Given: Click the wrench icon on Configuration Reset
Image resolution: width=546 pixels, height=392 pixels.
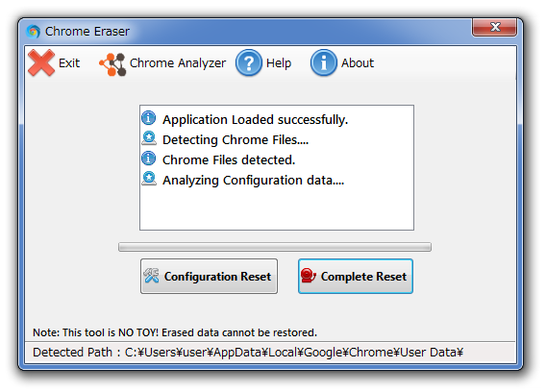Looking at the screenshot, I should 151,276.
